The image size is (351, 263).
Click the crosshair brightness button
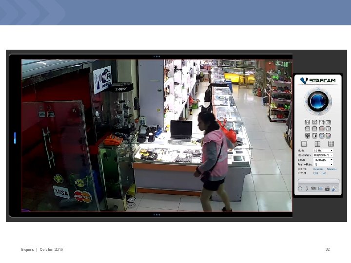point(307,136)
